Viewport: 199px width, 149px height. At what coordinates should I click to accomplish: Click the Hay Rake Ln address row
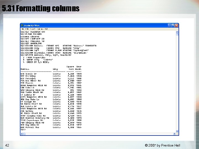click(x=51, y=99)
